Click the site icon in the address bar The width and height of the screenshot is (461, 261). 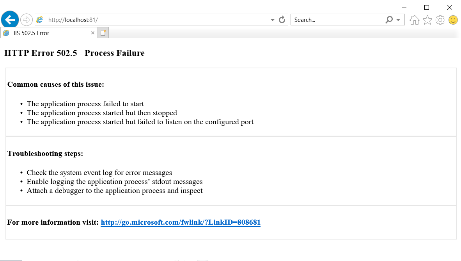point(40,20)
